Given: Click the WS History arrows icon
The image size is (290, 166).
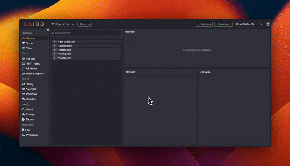Looking at the screenshot, I should 24,69.
